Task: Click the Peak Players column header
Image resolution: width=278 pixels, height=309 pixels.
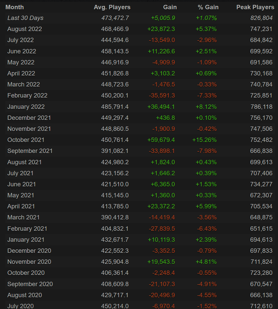Action: [x=255, y=7]
